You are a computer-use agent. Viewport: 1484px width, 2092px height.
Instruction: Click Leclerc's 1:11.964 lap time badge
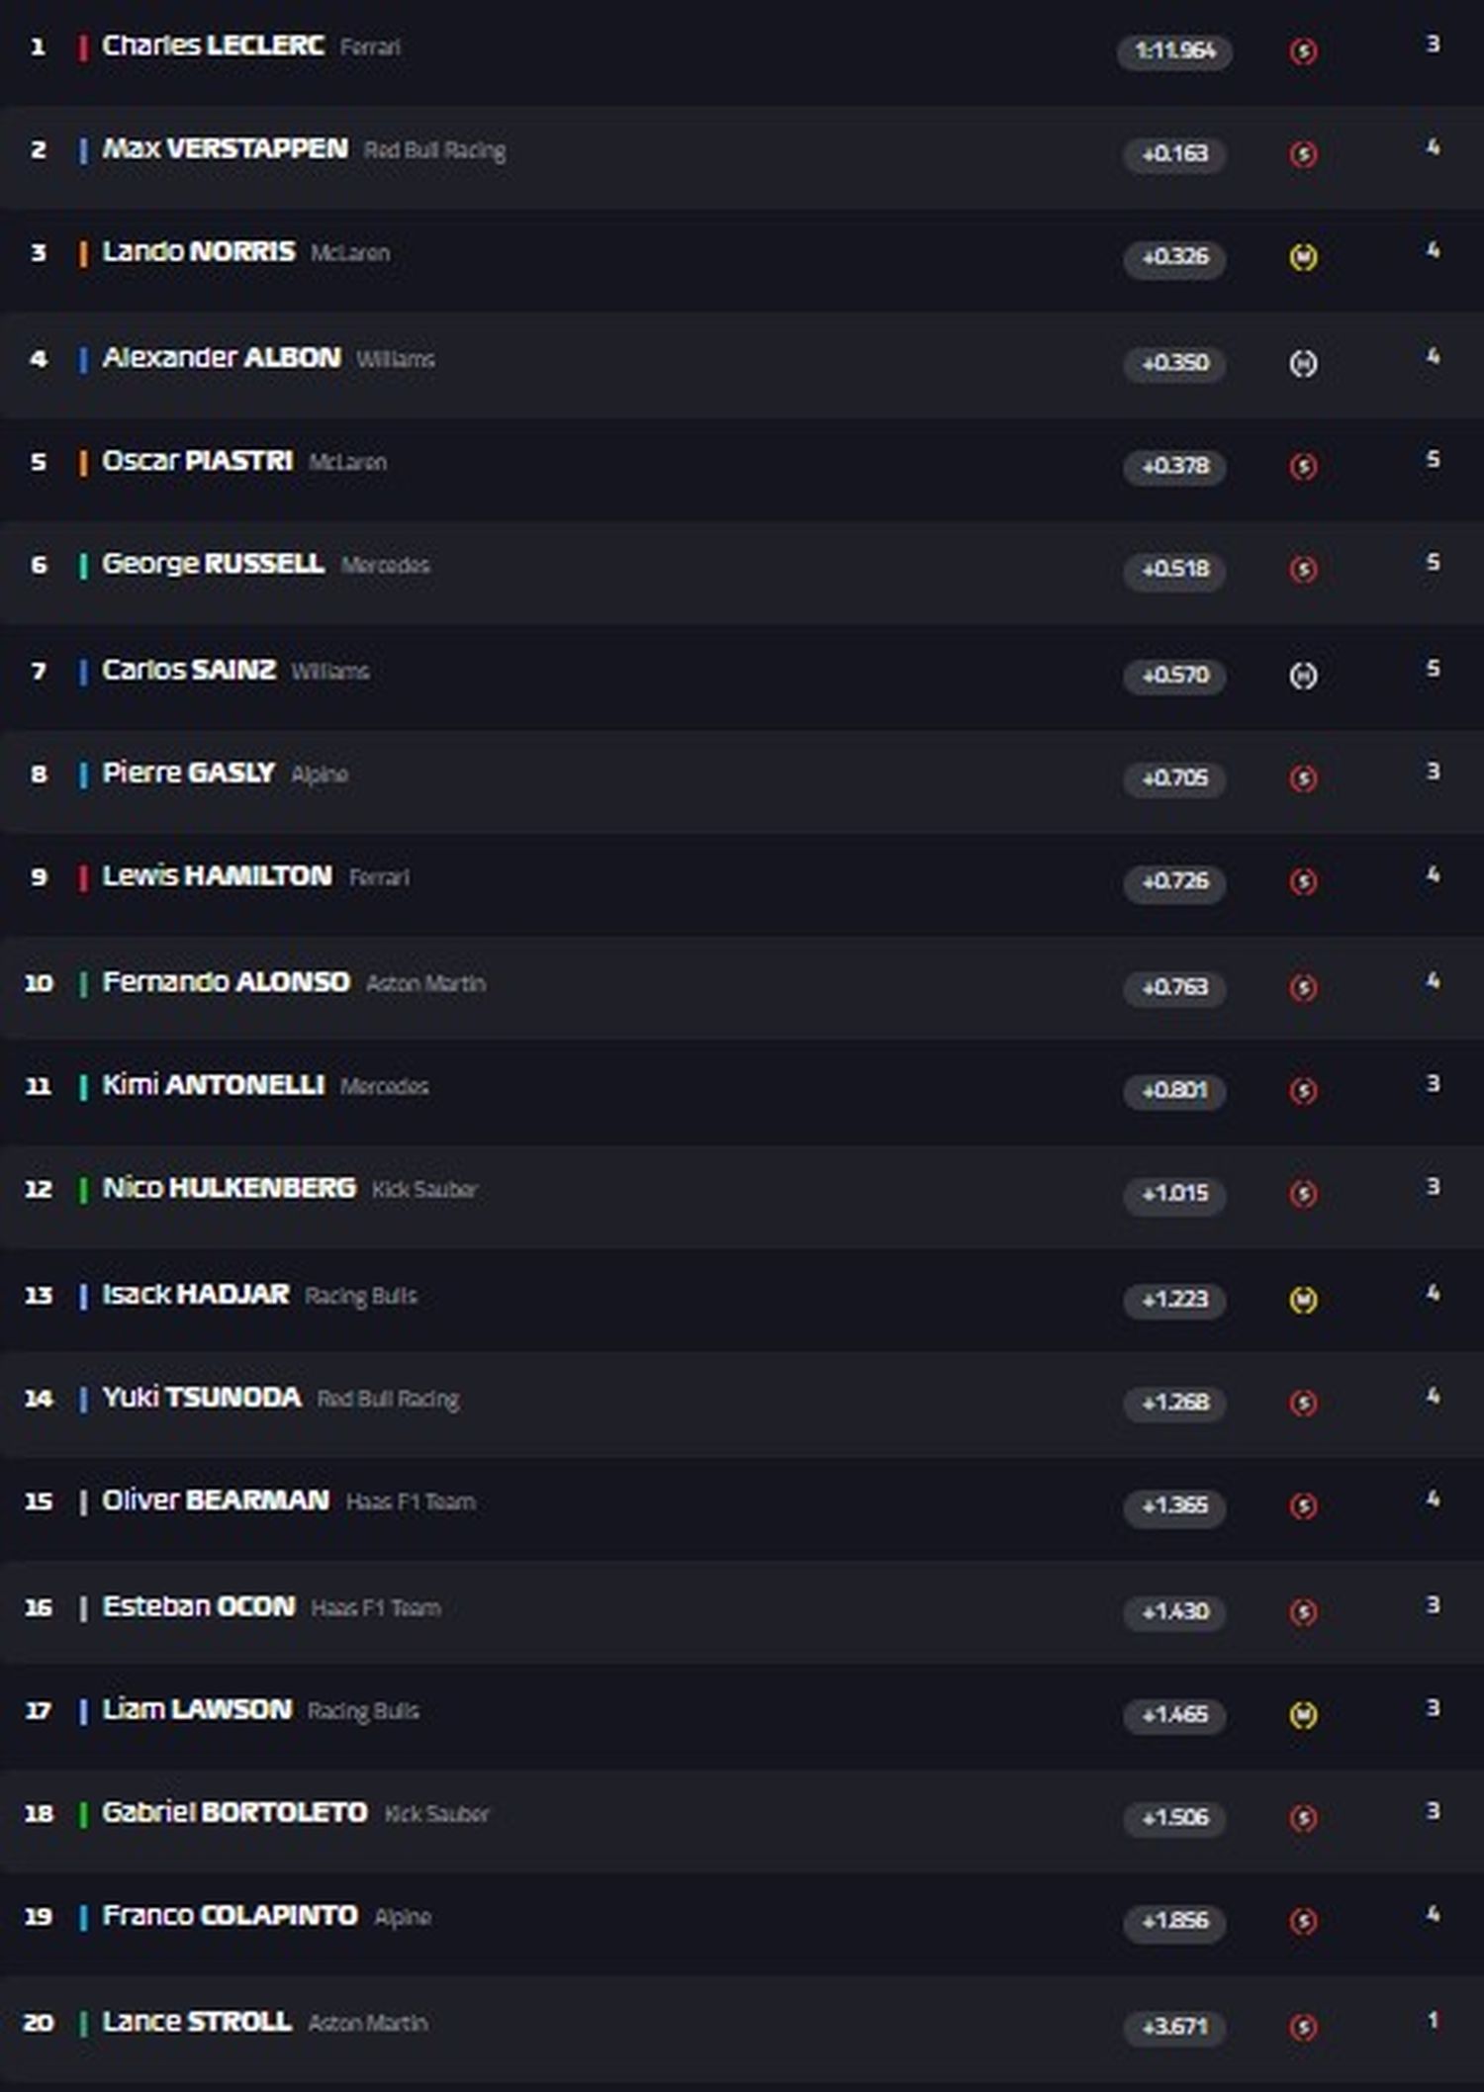coord(1174,50)
